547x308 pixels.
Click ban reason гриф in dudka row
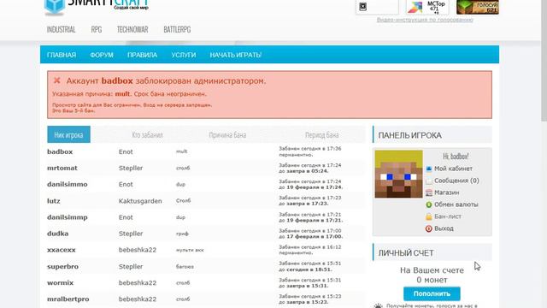click(182, 234)
